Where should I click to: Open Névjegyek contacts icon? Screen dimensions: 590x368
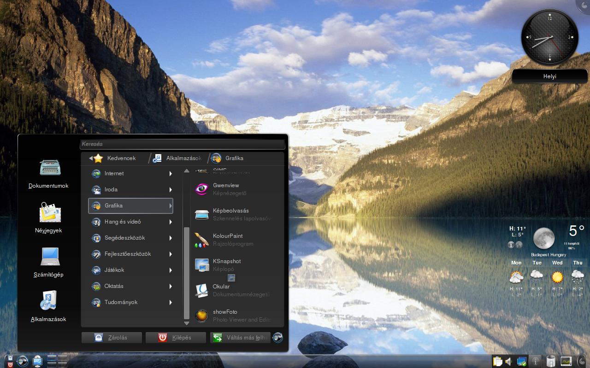coord(49,213)
